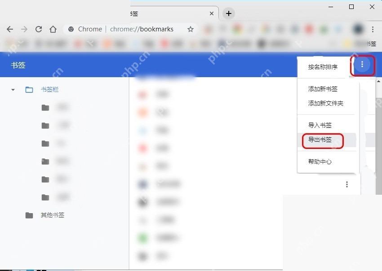Click the Chrome site info chip
The width and height of the screenshot is (382, 271).
point(85,29)
